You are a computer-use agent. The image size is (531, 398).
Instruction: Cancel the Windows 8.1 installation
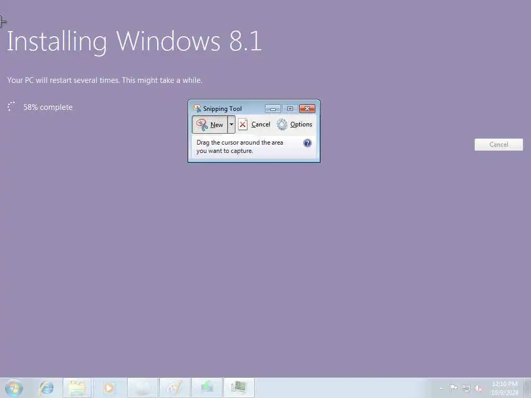(x=498, y=145)
